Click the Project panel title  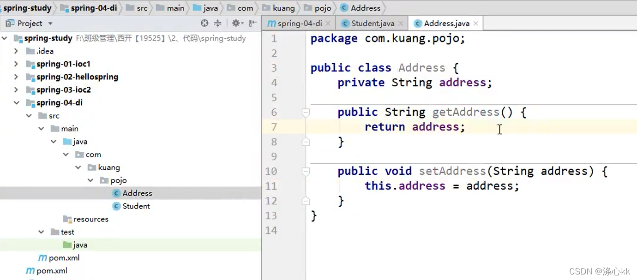tap(30, 24)
